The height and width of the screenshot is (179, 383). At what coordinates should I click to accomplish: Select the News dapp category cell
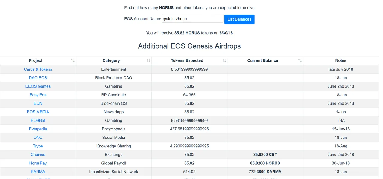(114, 112)
